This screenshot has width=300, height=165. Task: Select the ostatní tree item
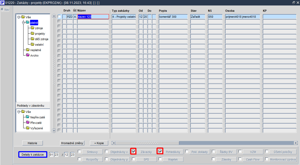click(x=39, y=45)
